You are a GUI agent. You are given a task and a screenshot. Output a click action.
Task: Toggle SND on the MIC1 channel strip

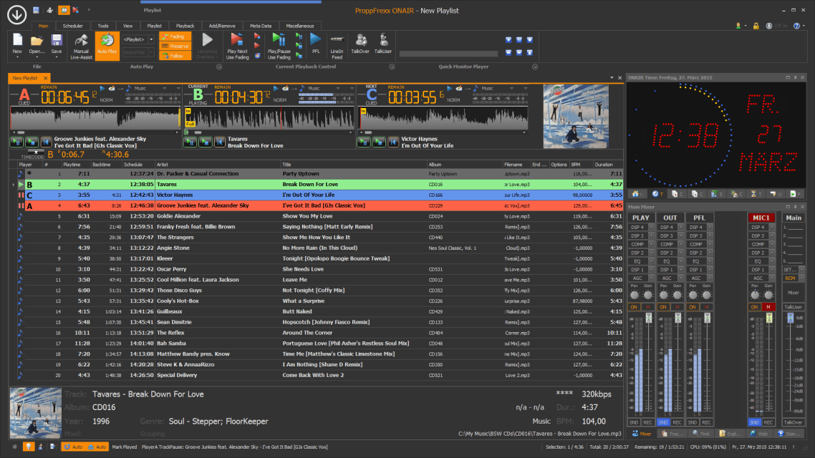coord(755,422)
